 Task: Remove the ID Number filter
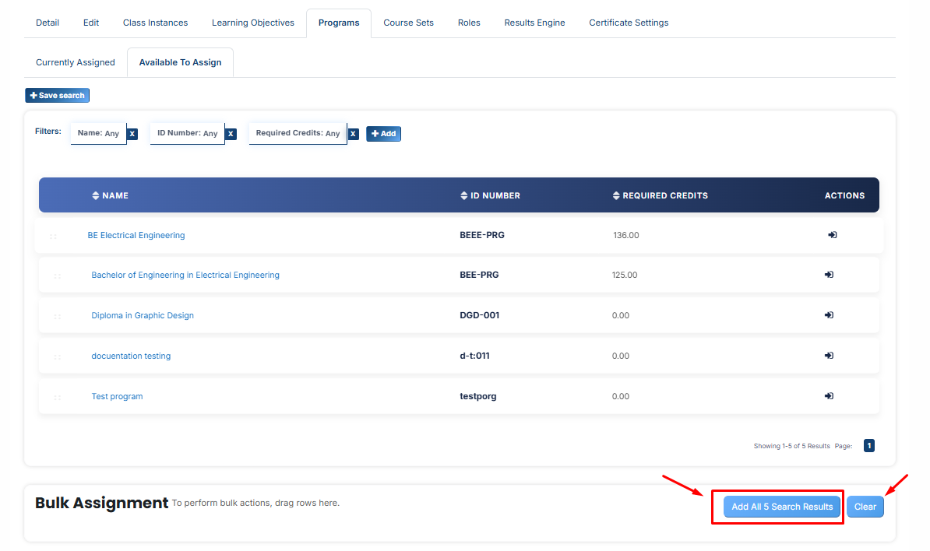pos(231,134)
